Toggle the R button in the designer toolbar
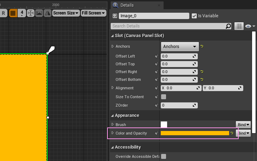The height and width of the screenshot is (161, 257). 4,13
